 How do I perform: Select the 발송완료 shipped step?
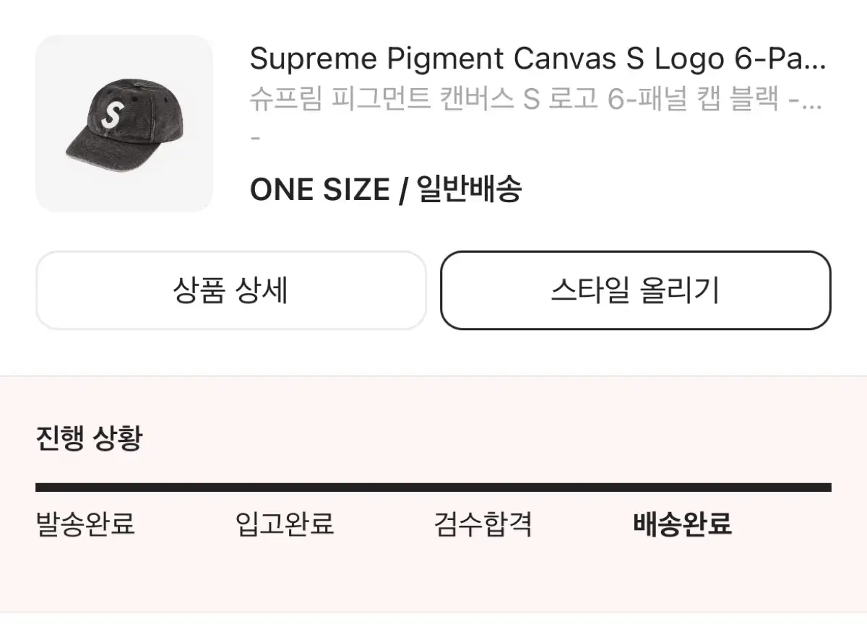85,524
